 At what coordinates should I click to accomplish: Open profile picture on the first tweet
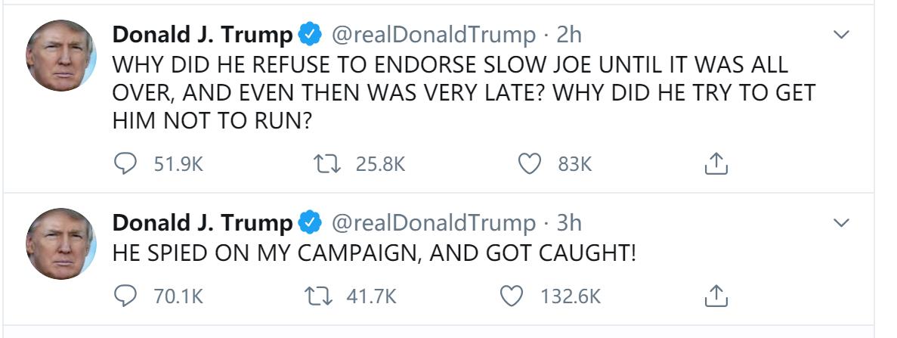[61, 56]
